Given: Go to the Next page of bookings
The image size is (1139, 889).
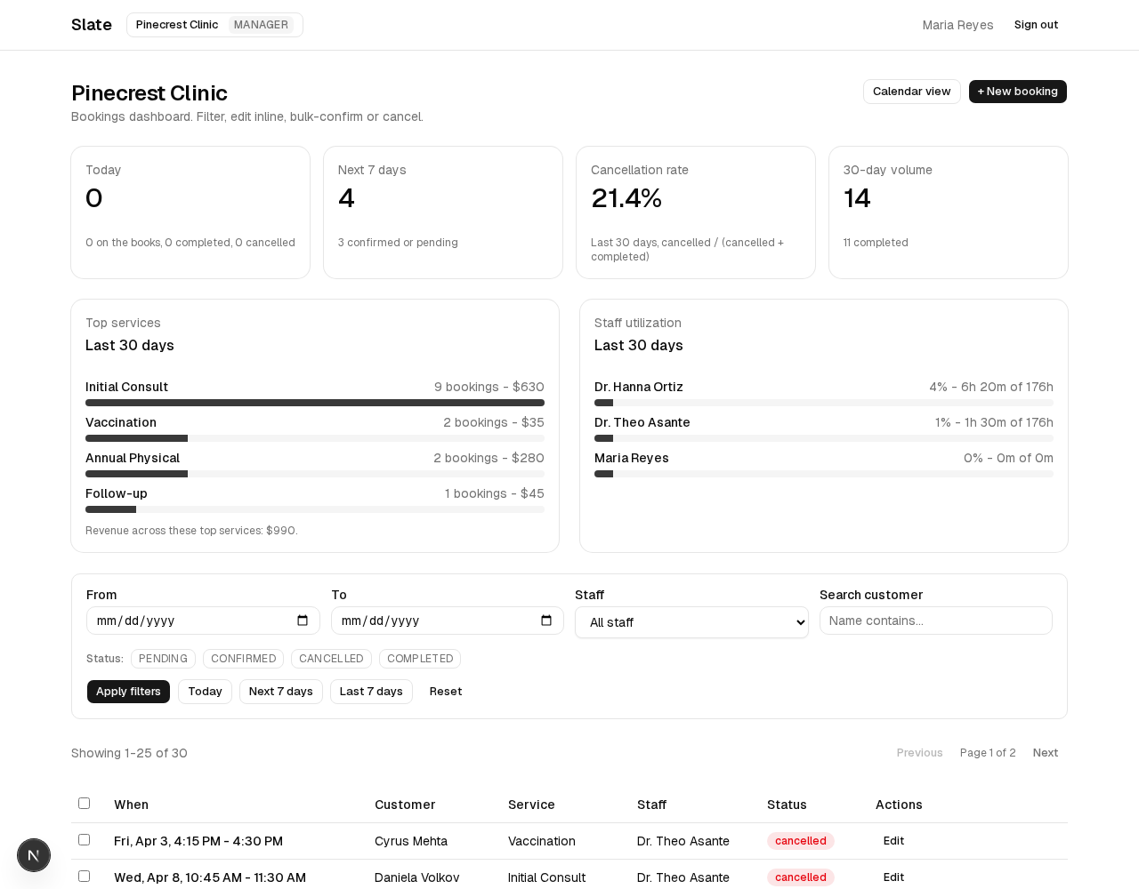Looking at the screenshot, I should [x=1046, y=753].
